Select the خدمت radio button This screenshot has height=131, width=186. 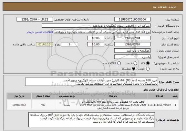click(135, 63)
